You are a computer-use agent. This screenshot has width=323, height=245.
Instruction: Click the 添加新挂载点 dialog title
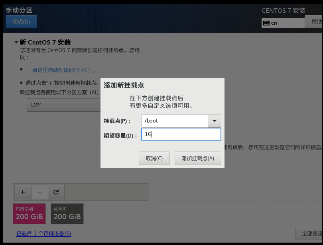coord(124,85)
